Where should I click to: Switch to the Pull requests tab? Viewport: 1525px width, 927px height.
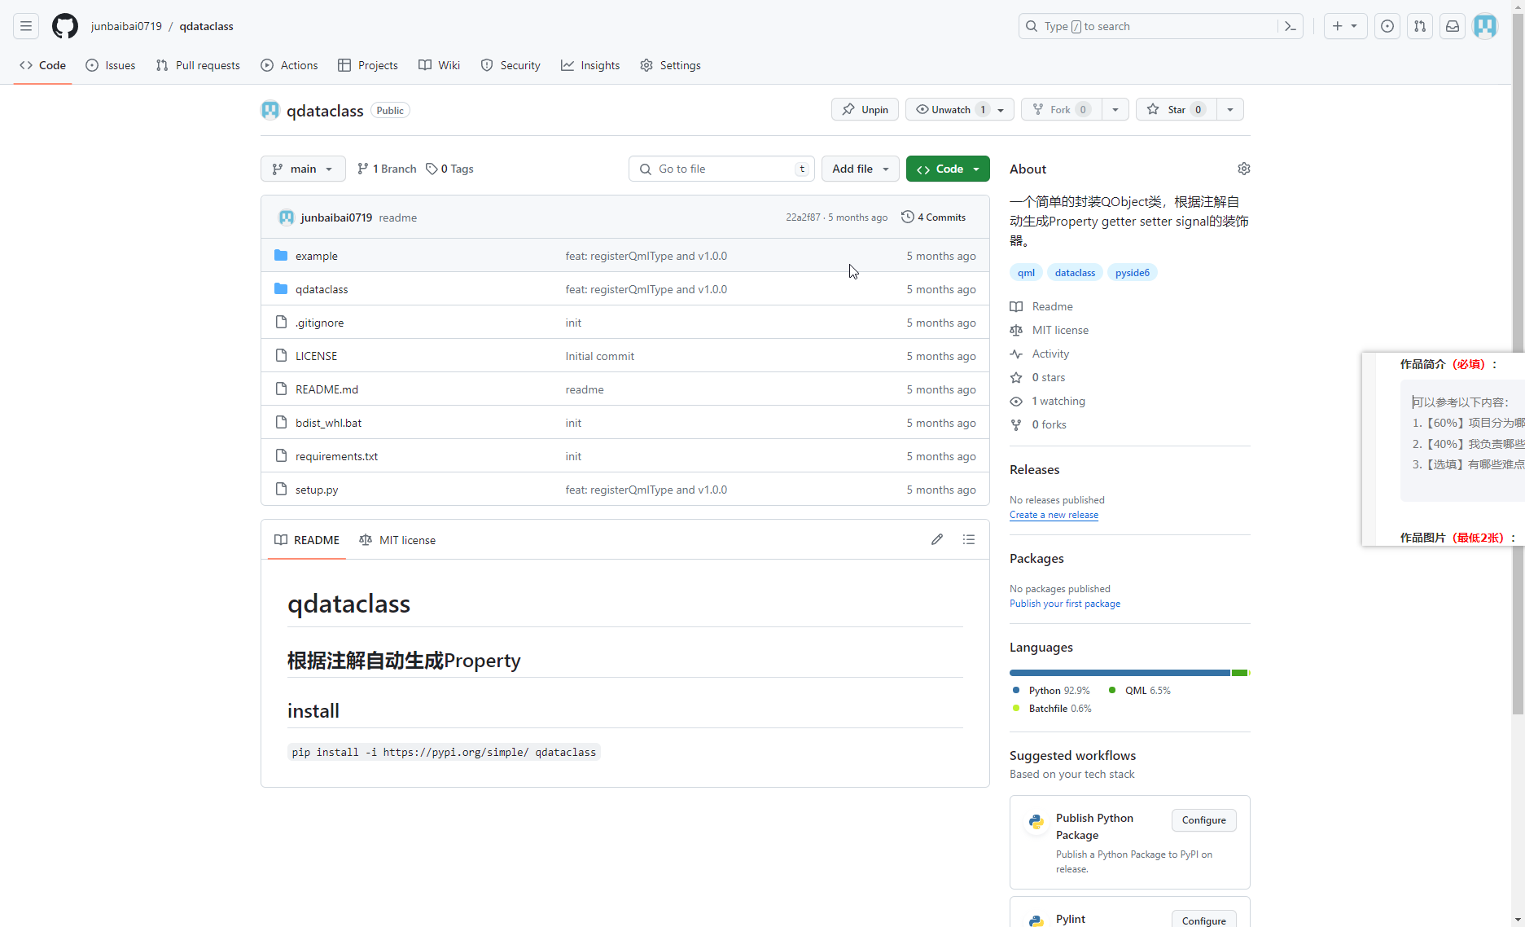point(198,65)
